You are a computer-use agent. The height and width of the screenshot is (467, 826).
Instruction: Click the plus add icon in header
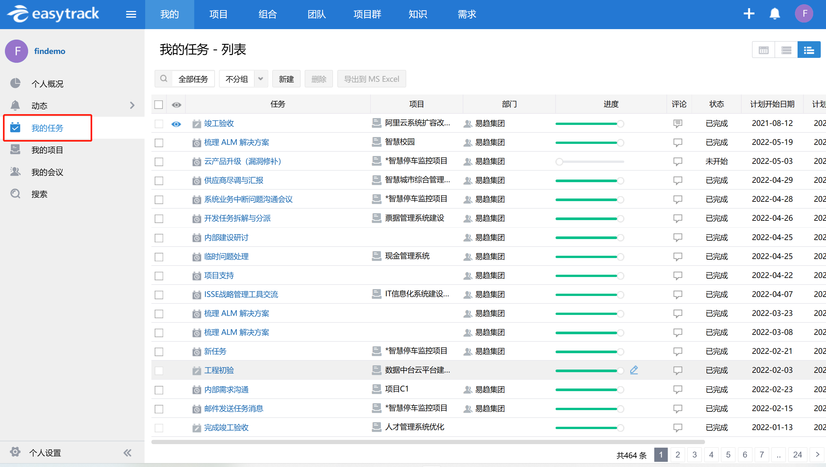click(x=749, y=14)
